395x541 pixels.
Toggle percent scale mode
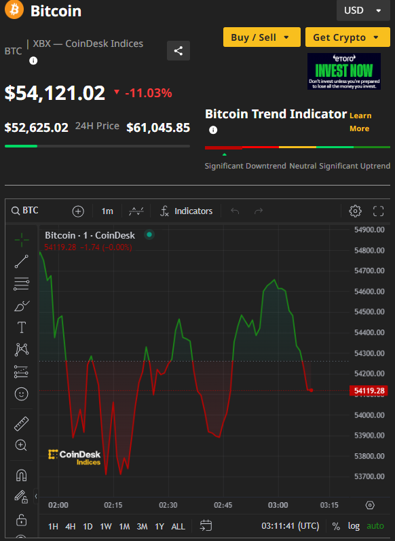pyautogui.click(x=336, y=526)
